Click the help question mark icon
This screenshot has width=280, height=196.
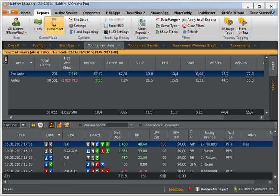[x=272, y=12]
